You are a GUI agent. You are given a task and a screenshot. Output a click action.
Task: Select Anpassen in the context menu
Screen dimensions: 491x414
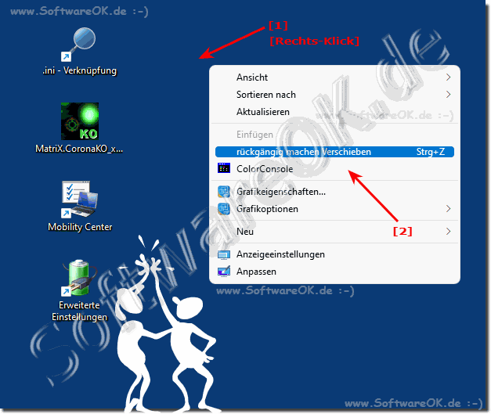[334, 272]
